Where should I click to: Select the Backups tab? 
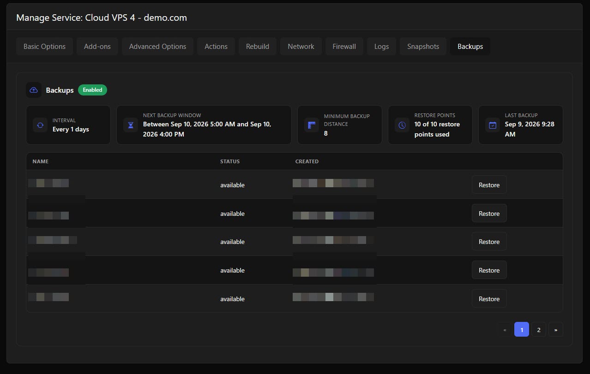[x=470, y=47]
